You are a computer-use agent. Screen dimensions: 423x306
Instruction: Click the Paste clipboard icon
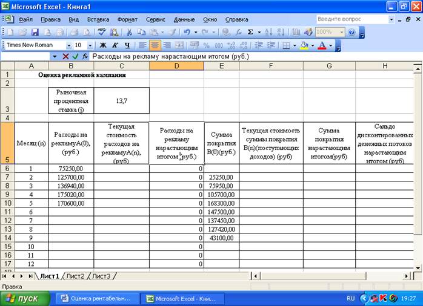(154, 32)
